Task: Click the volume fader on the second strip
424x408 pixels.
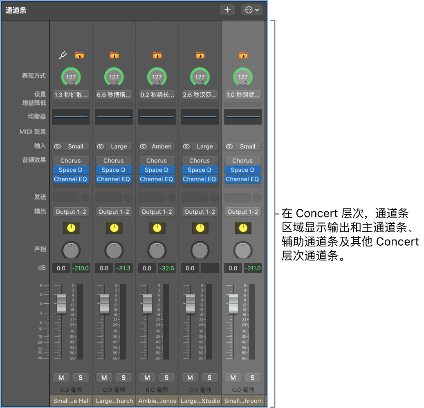Action: (x=103, y=304)
